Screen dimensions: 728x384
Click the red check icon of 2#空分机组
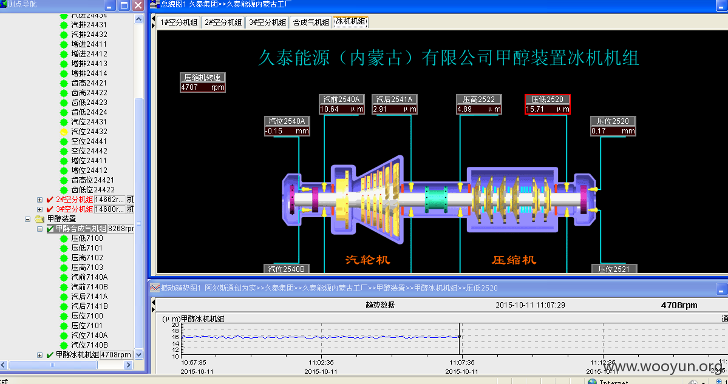coord(50,200)
